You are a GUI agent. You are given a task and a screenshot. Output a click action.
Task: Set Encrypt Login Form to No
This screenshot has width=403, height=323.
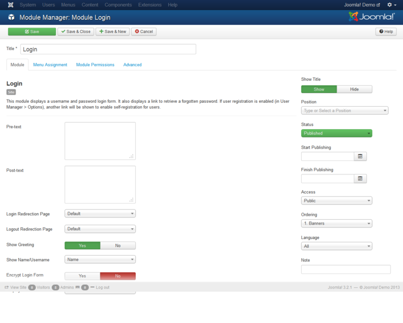pyautogui.click(x=117, y=276)
